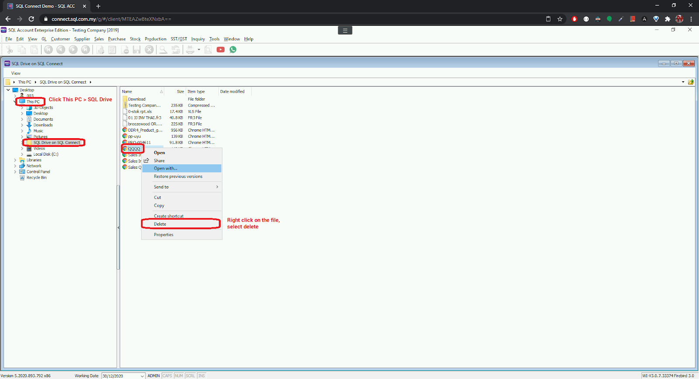The image size is (699, 379).
Task: Select Delete from the context menu
Action: (160, 224)
